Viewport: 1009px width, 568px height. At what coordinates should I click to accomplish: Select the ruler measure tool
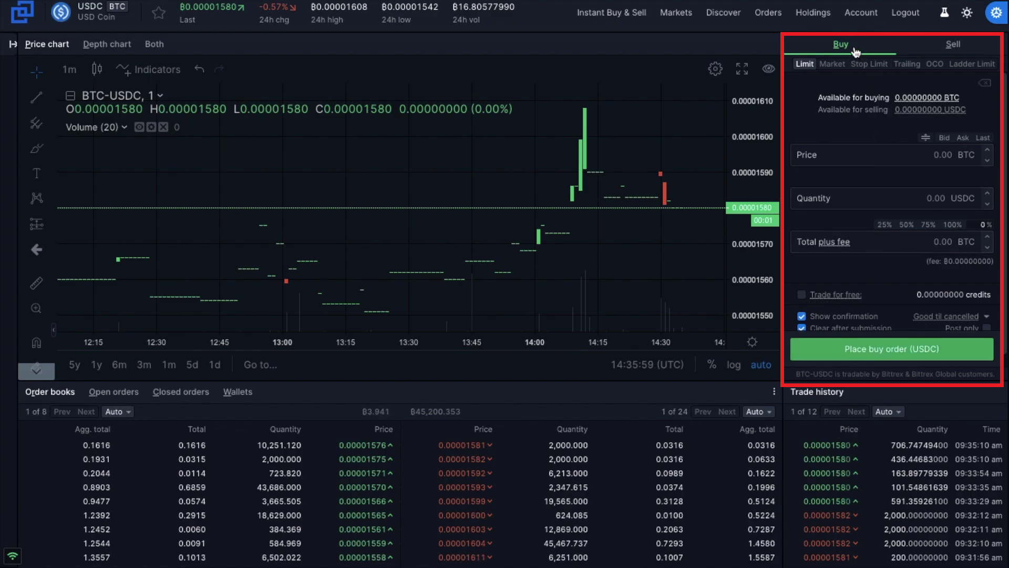coord(36,283)
